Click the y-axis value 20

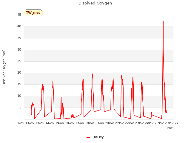[19, 73]
